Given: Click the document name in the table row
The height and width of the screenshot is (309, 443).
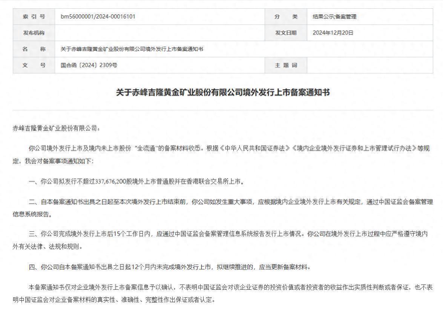Looking at the screenshot, I should point(132,49).
